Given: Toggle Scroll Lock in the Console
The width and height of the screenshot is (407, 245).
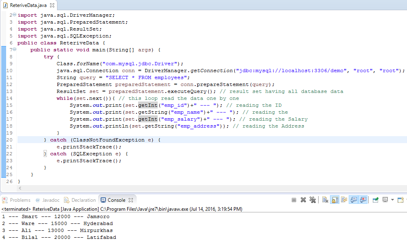Looking at the screenshot, I should pyautogui.click(x=334, y=200).
